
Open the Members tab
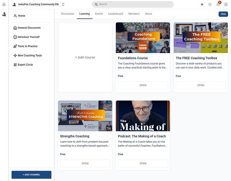134,14
